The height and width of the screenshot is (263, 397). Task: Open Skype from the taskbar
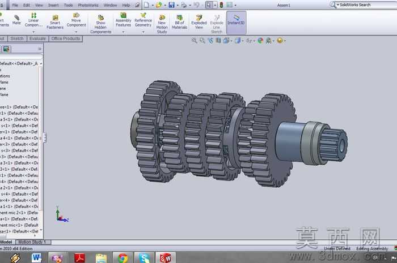click(x=144, y=258)
